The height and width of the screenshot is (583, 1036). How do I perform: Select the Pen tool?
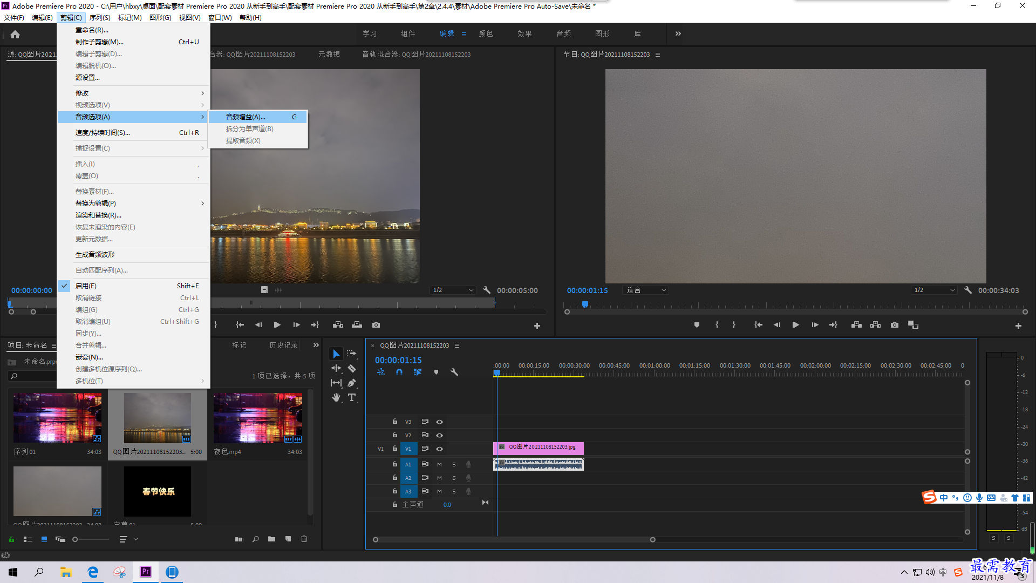click(x=351, y=383)
